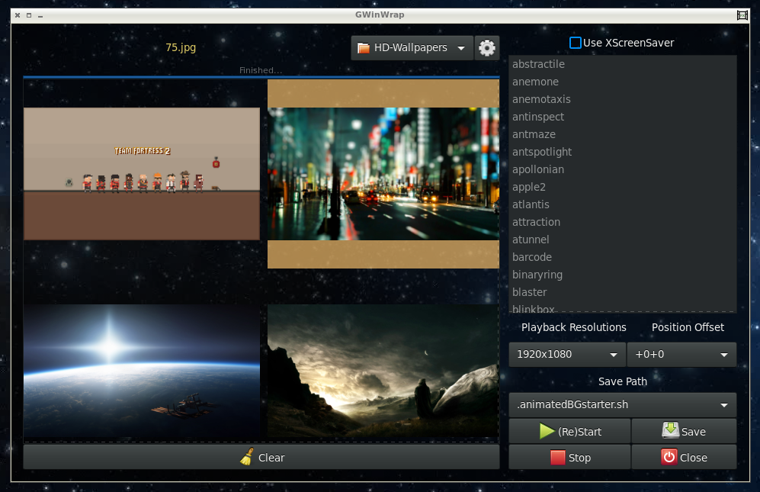The height and width of the screenshot is (492, 760).
Task: Enable the Use XScreenSaver checkbox
Action: coord(575,43)
